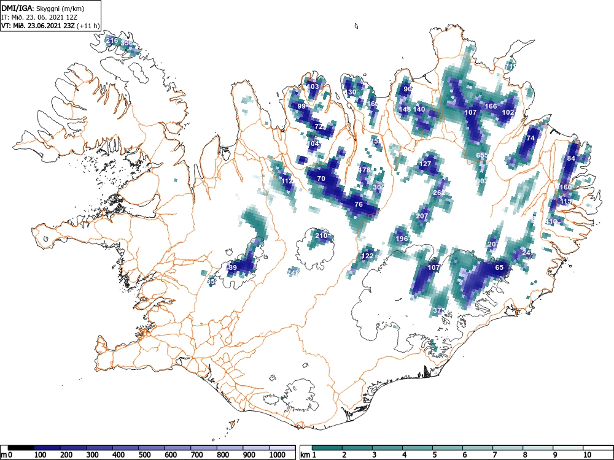
Task: Click the visibility value 210 over the glacier
Action: pyautogui.click(x=321, y=236)
